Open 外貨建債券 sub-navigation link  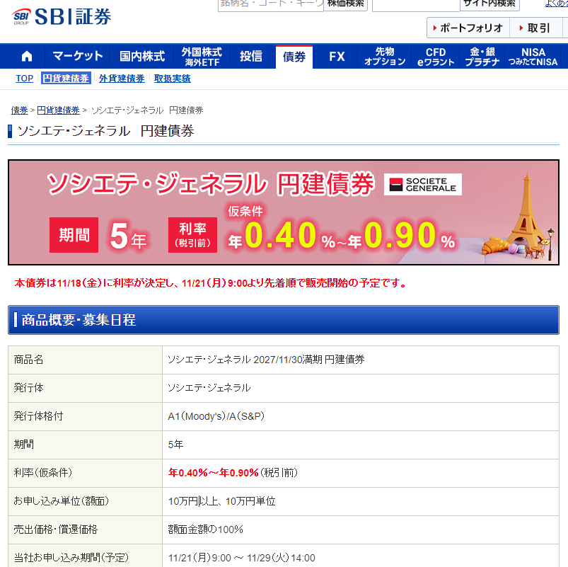coord(122,79)
